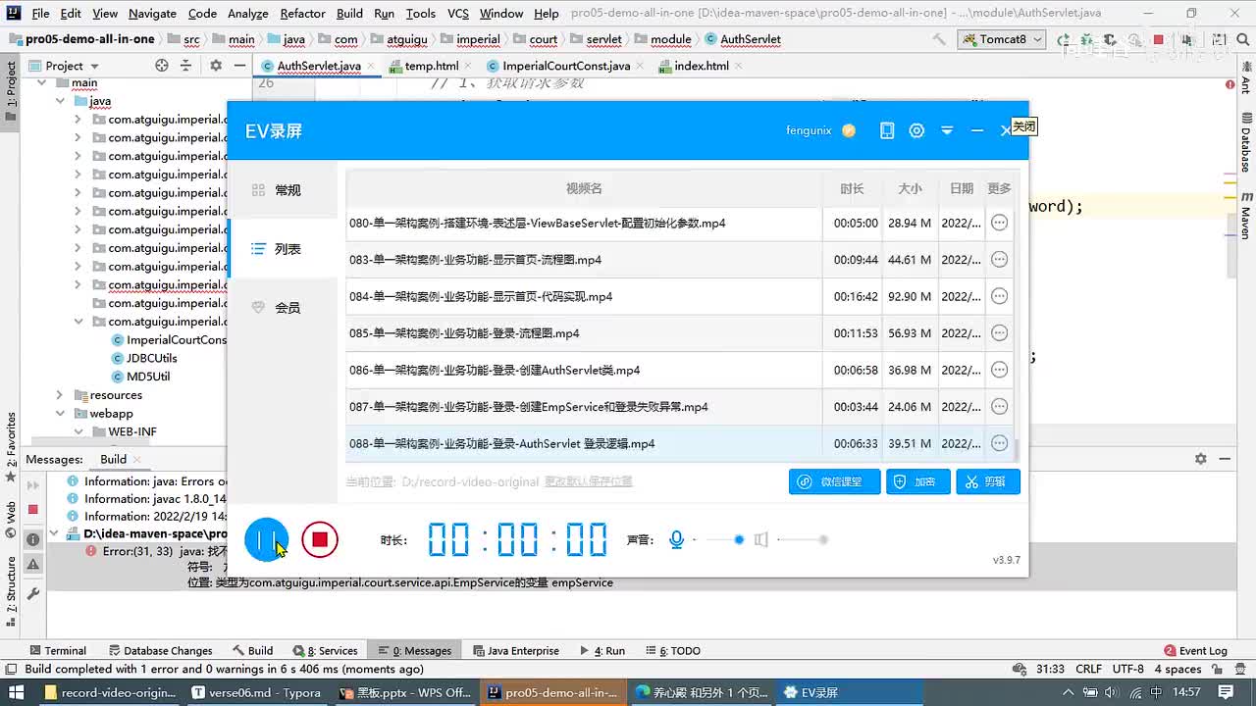
Task: Click the locate-in-project target icon
Action: click(162, 66)
